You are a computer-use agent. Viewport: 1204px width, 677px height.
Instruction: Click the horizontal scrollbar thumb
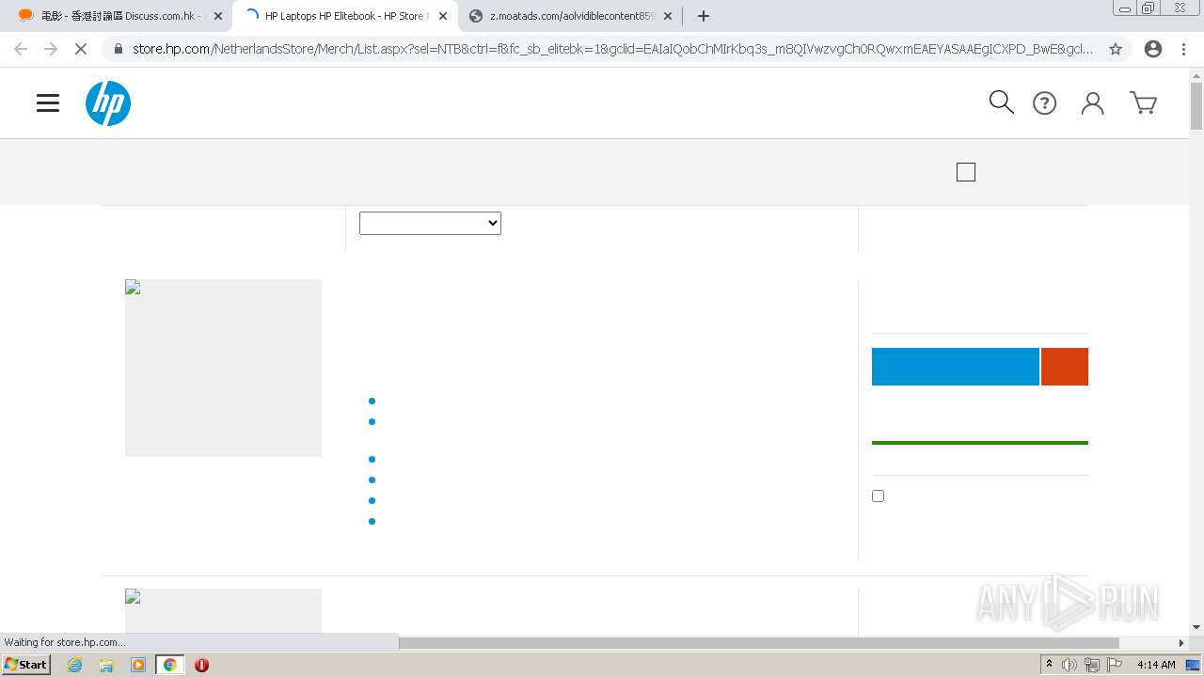tap(758, 643)
